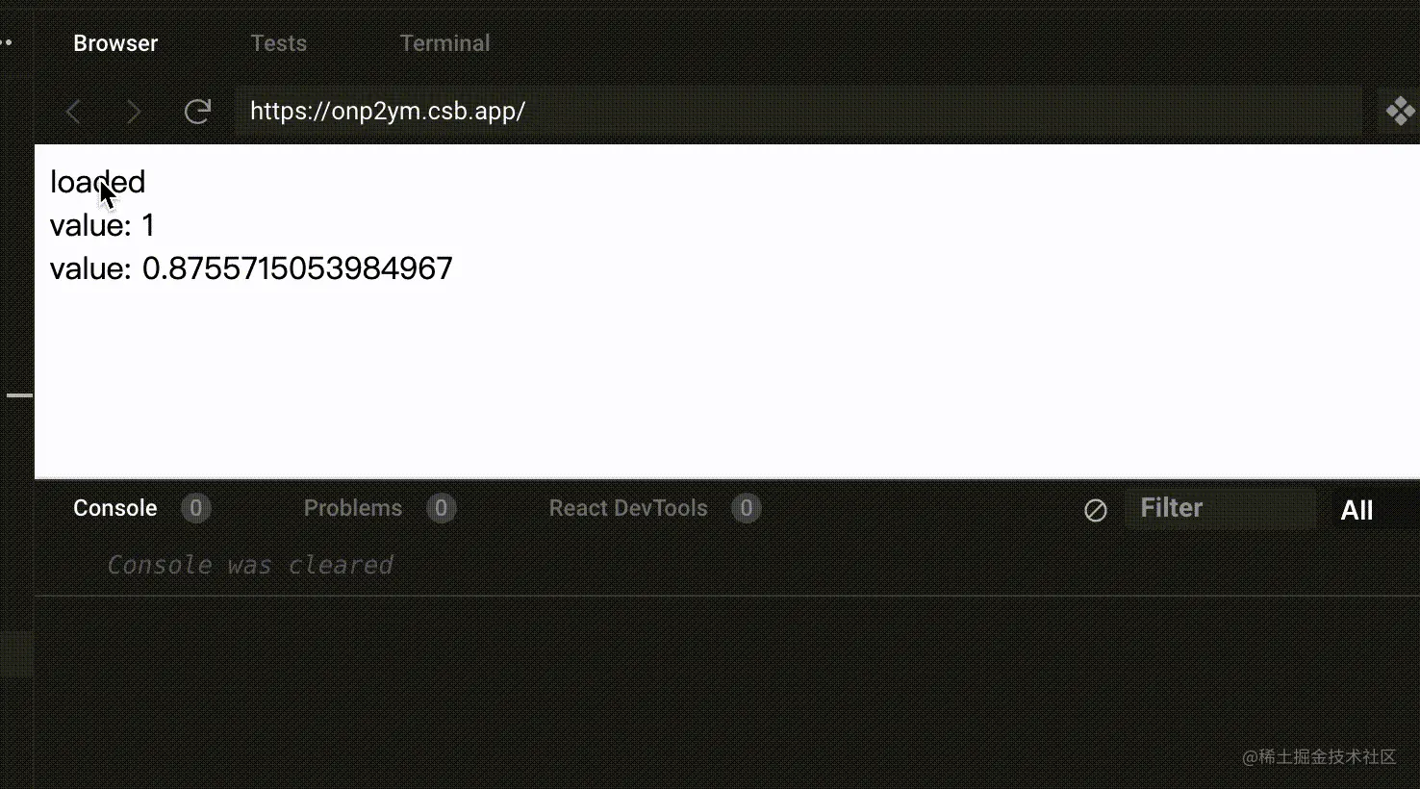Image resolution: width=1420 pixels, height=789 pixels.
Task: Click the random value line in the preview
Action: [251, 268]
